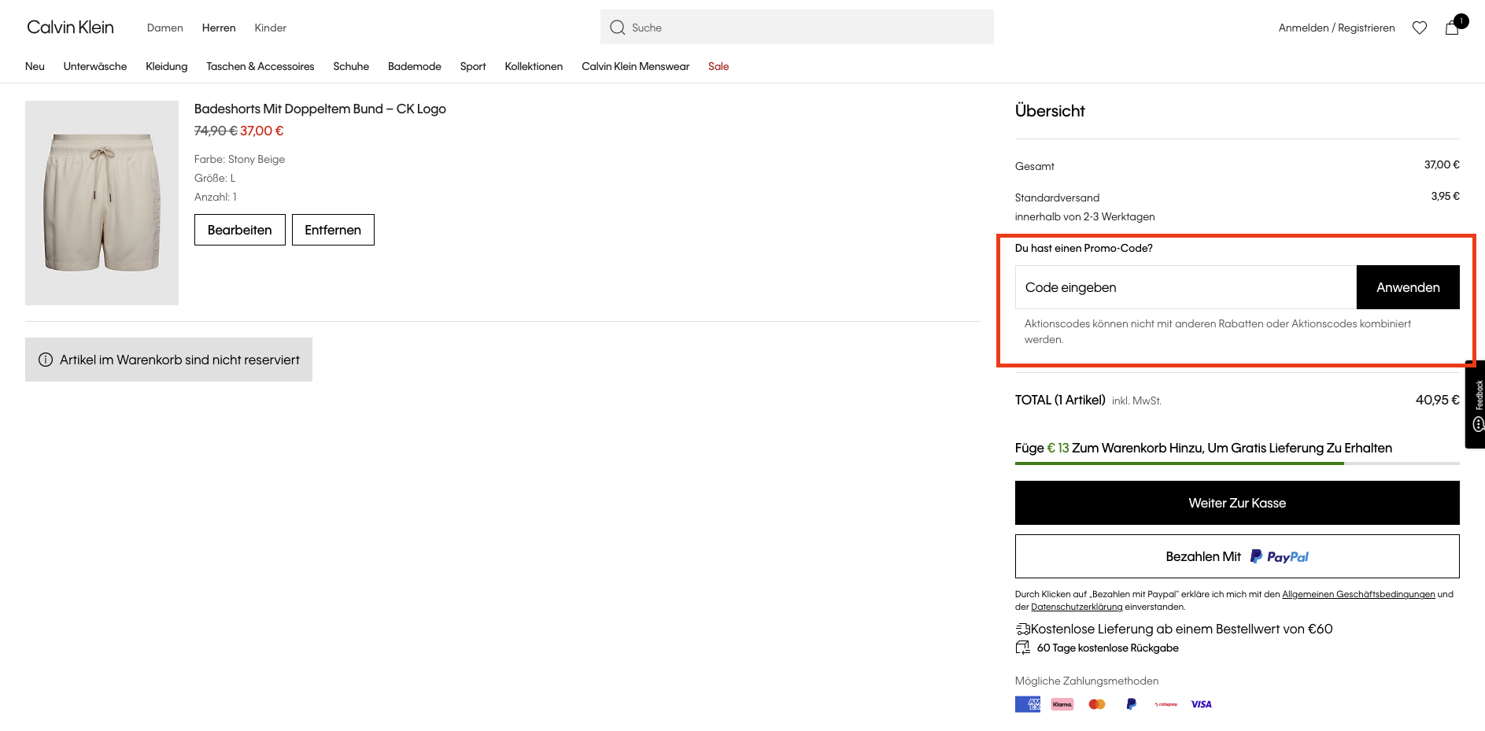Click the Ratepay payment icon
The height and width of the screenshot is (731, 1485).
[1166, 704]
